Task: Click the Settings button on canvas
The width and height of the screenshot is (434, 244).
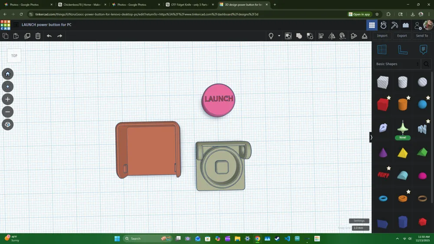Action: [359, 221]
